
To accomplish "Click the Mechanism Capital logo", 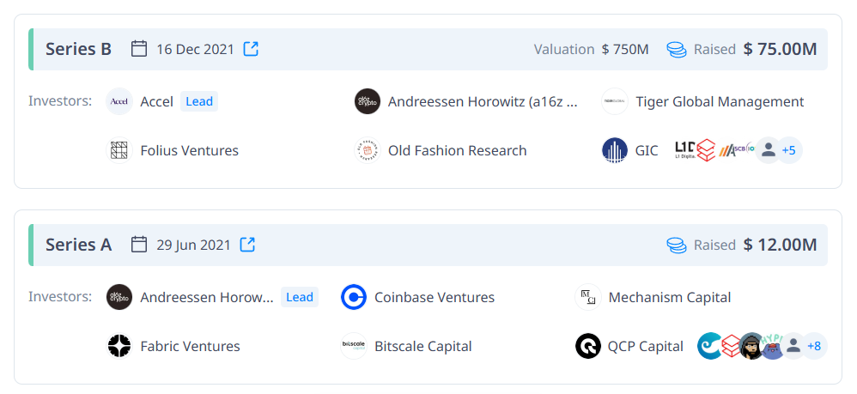I will coord(588,297).
